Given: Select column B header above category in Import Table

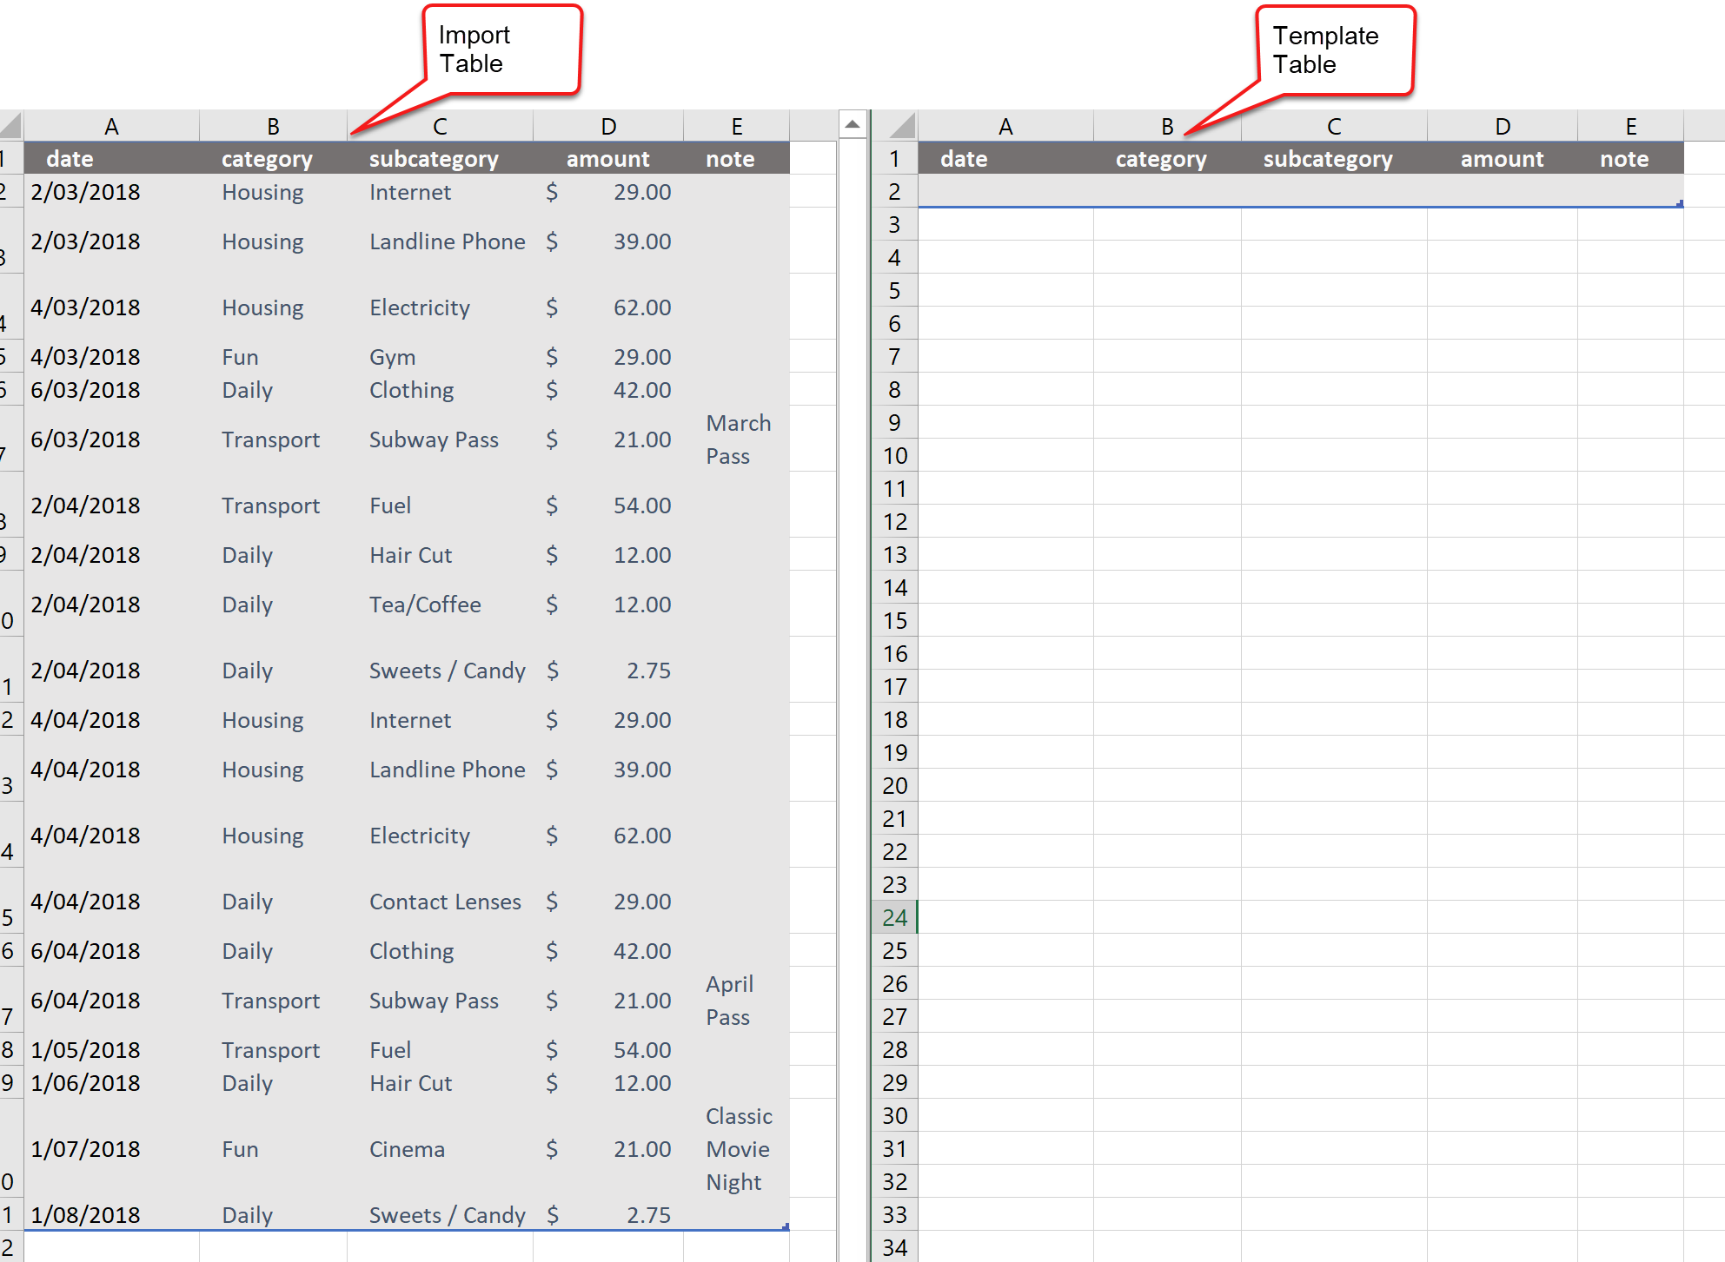Looking at the screenshot, I should 272,125.
